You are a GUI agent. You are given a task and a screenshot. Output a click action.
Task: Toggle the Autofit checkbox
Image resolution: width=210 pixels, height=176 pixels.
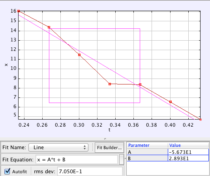[x=7, y=171]
